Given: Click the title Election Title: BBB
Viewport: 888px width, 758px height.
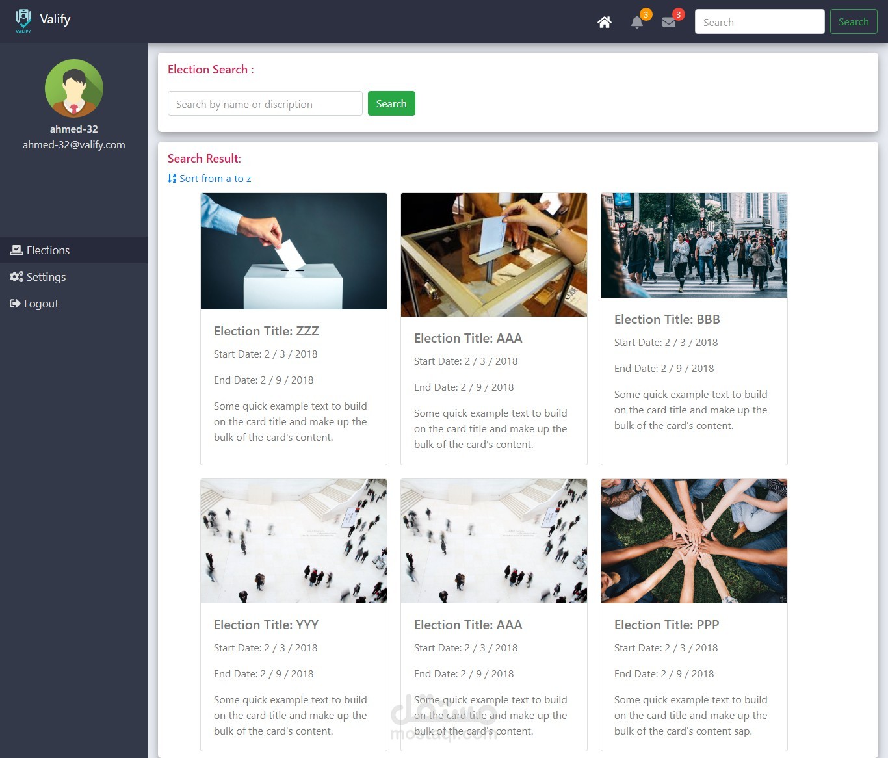Looking at the screenshot, I should pyautogui.click(x=667, y=319).
